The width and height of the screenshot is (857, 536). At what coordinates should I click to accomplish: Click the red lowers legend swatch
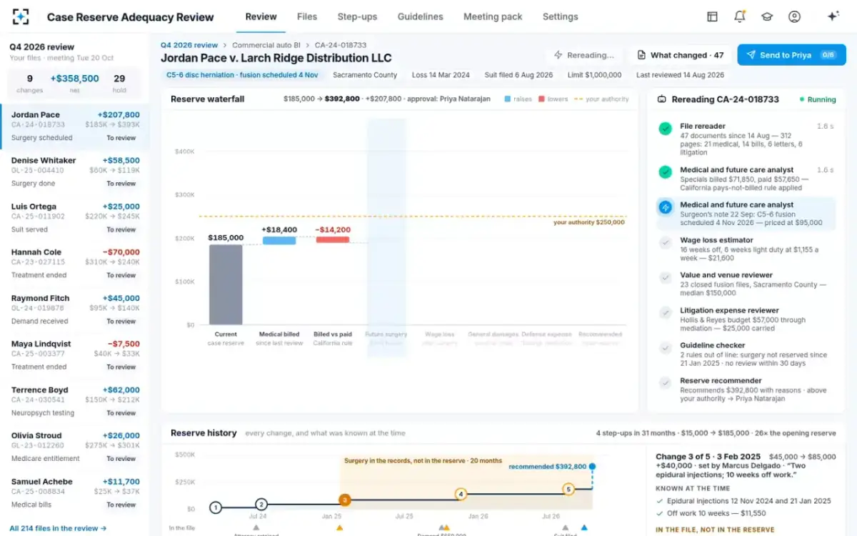(542, 99)
